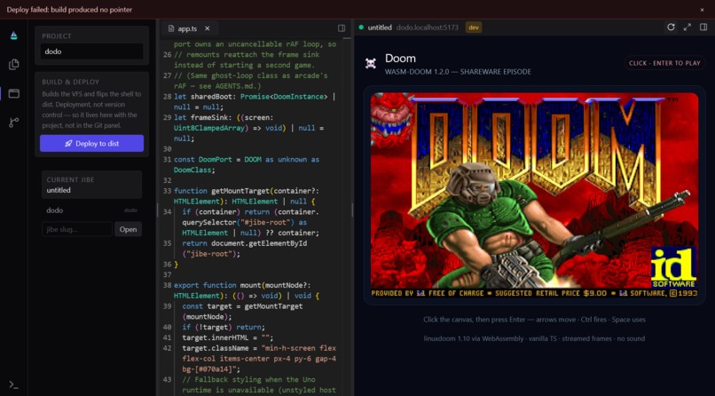Click the sailboat app logo icon
Screen dimensions: 715x396
click(13, 36)
